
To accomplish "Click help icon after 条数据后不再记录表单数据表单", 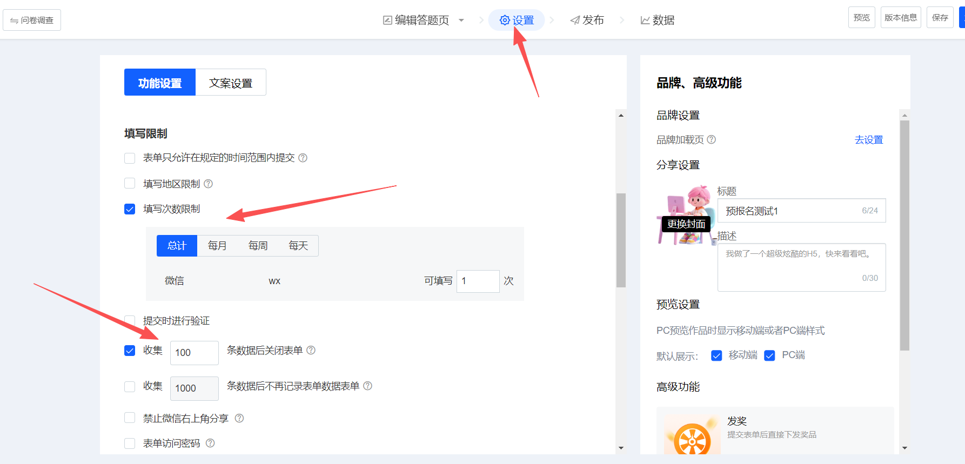I will tap(368, 386).
